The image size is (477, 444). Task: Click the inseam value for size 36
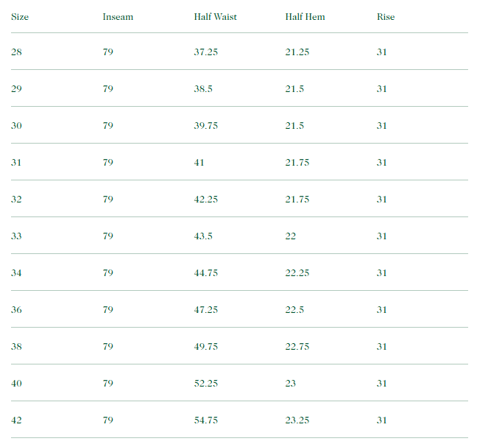[108, 310]
